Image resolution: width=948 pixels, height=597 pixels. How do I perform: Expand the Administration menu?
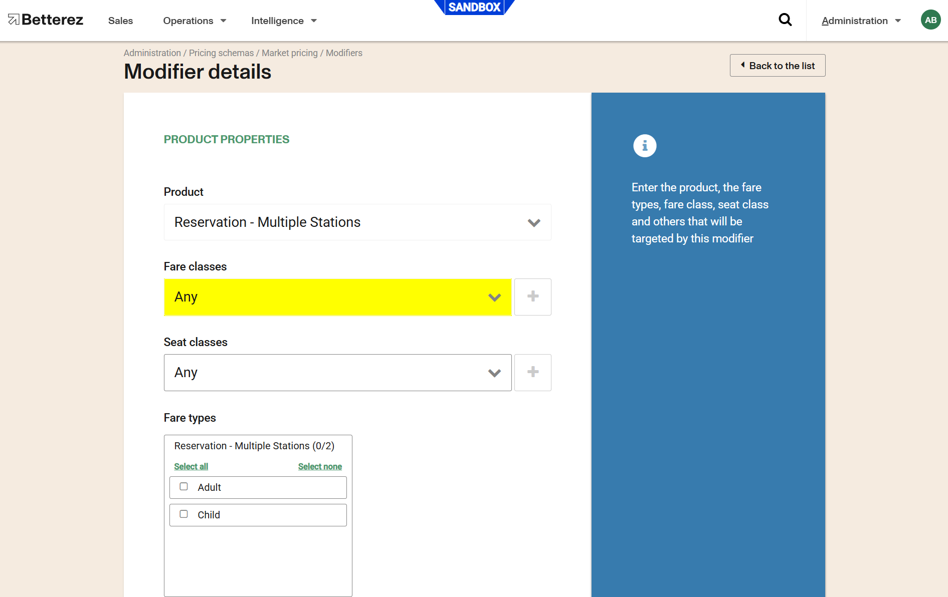coord(861,21)
